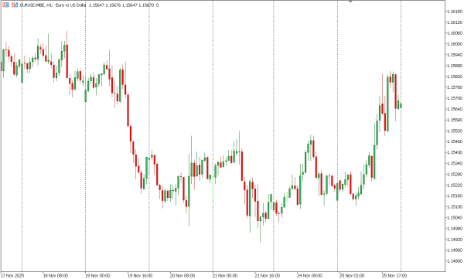This screenshot has height=279, width=464.
Task: Click the 1.15100 price scale label
Action: tap(454, 207)
